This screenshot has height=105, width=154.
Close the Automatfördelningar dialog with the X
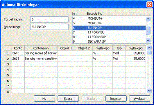(x=149, y=5)
